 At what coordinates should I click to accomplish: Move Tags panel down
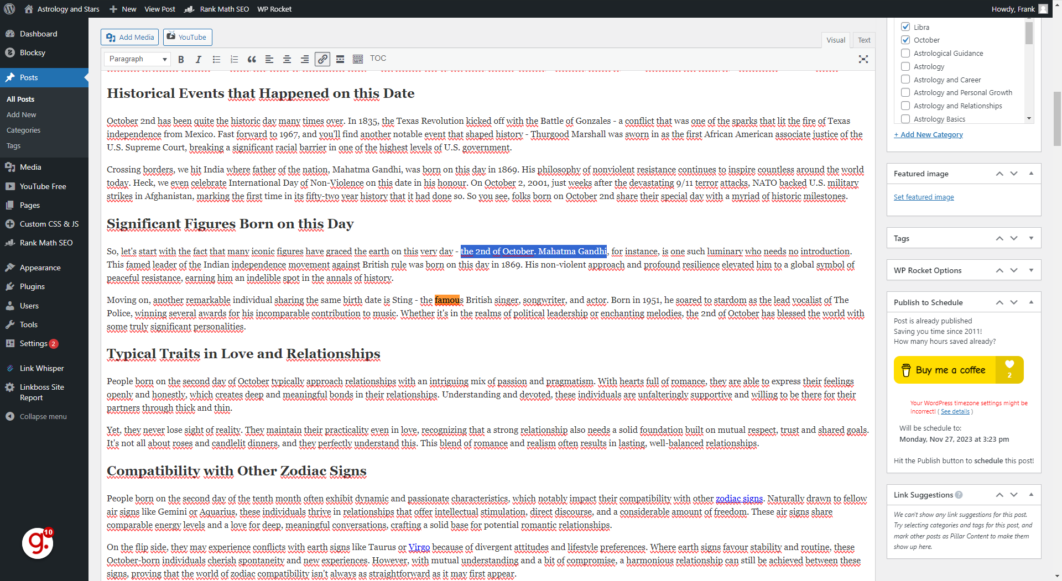click(x=1014, y=238)
